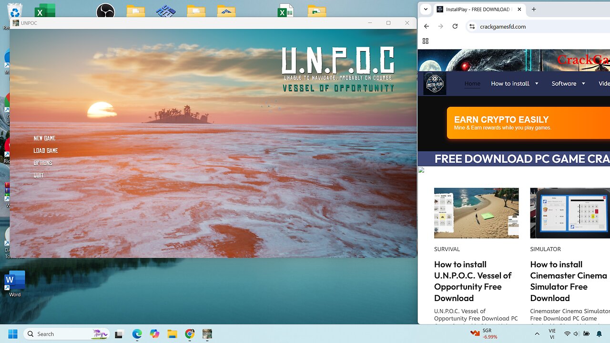Open the Windows Start menu
Screen dimensions: 610x343
click(12, 334)
